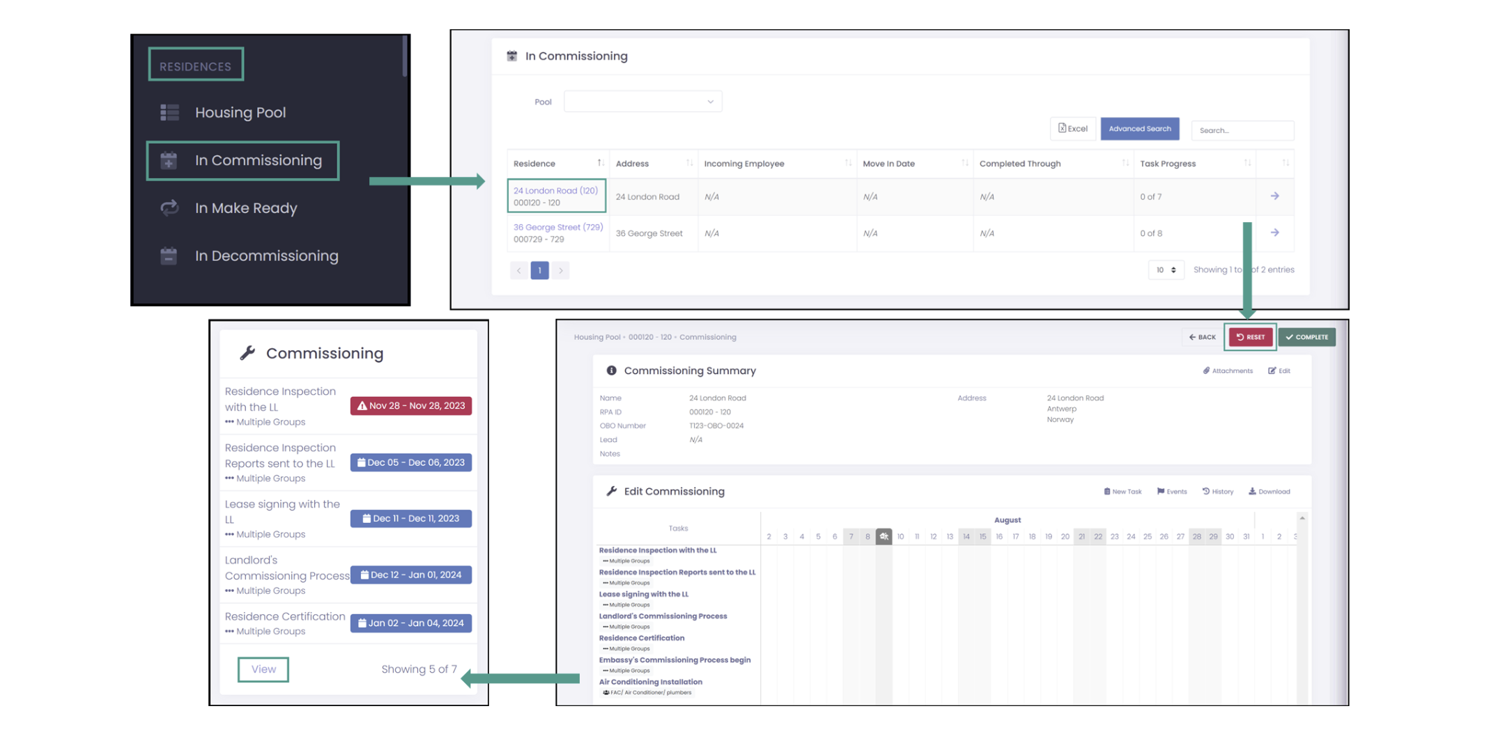
Task: Focus the Search input field
Action: [x=1242, y=130]
